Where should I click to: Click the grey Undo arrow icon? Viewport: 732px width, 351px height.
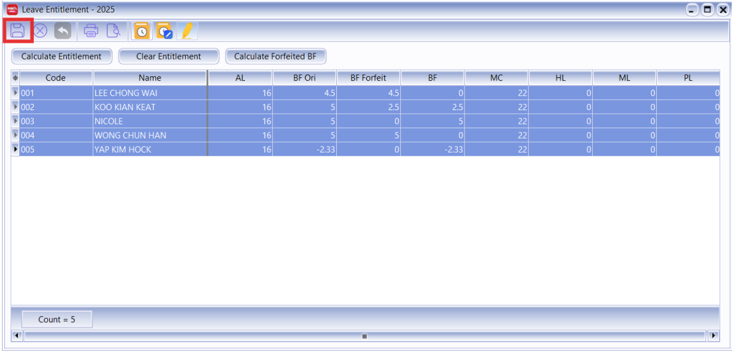(x=63, y=31)
